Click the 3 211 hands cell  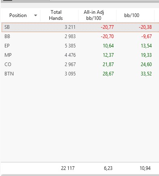click(70, 27)
